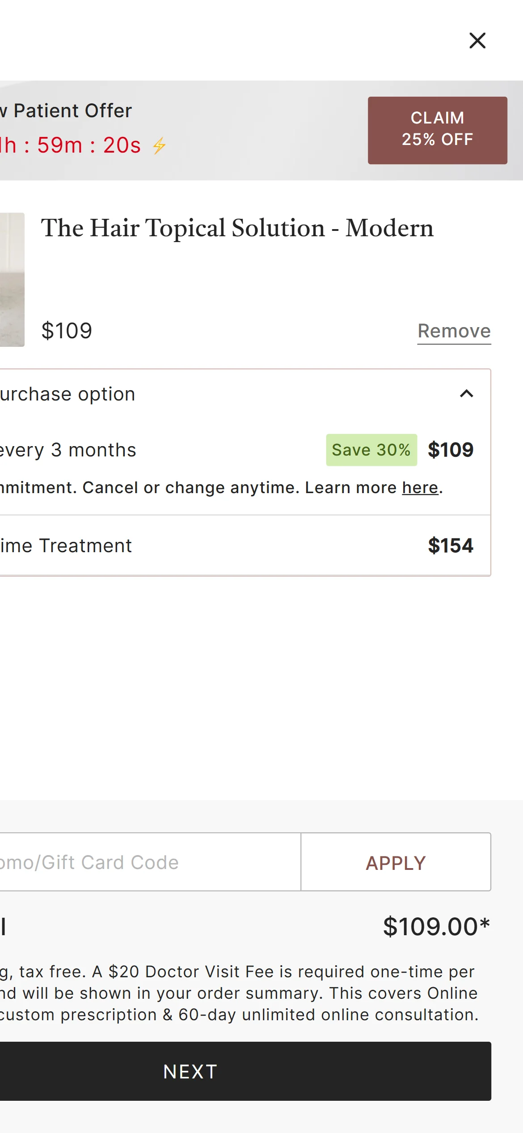Open the 'here' learn more link
Image resolution: width=523 pixels, height=1133 pixels.
420,488
